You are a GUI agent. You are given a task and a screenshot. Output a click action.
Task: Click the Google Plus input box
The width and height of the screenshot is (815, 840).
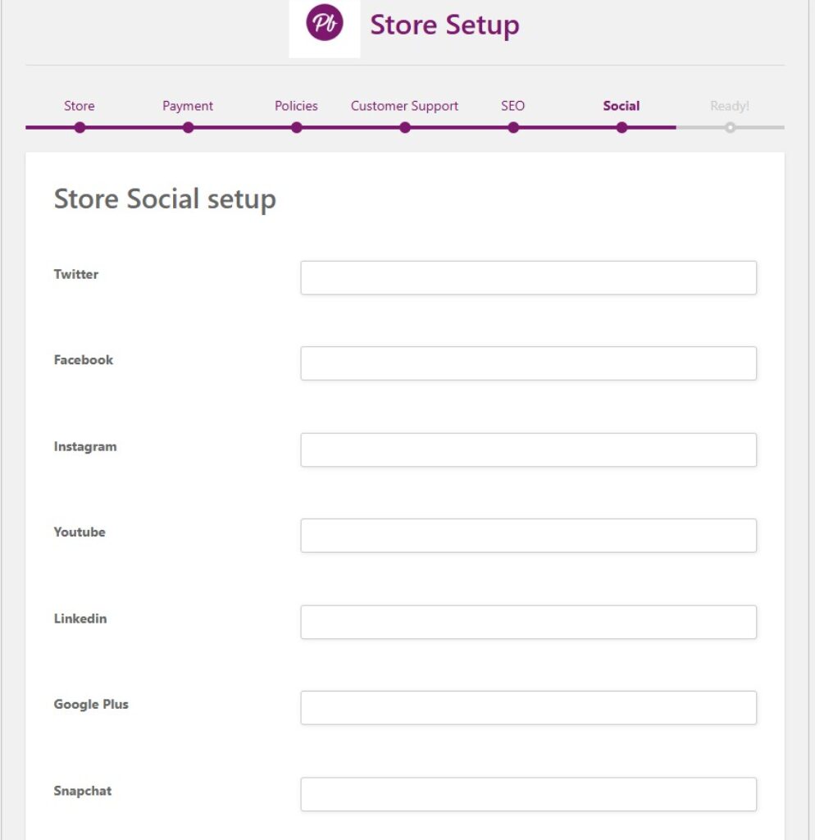pos(528,708)
